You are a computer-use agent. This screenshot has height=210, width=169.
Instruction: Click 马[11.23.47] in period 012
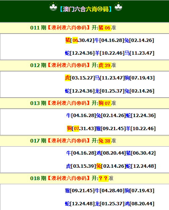coord(110,78)
